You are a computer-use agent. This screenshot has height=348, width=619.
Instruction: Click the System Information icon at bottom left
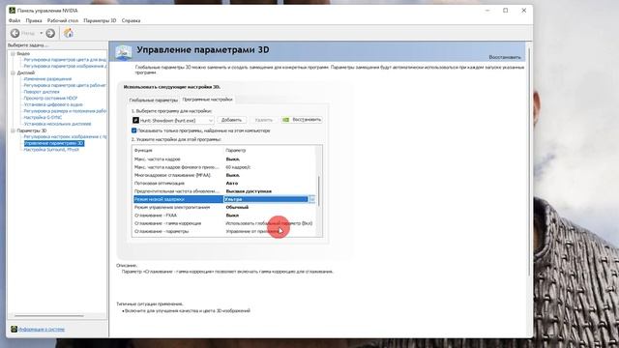pos(14,329)
